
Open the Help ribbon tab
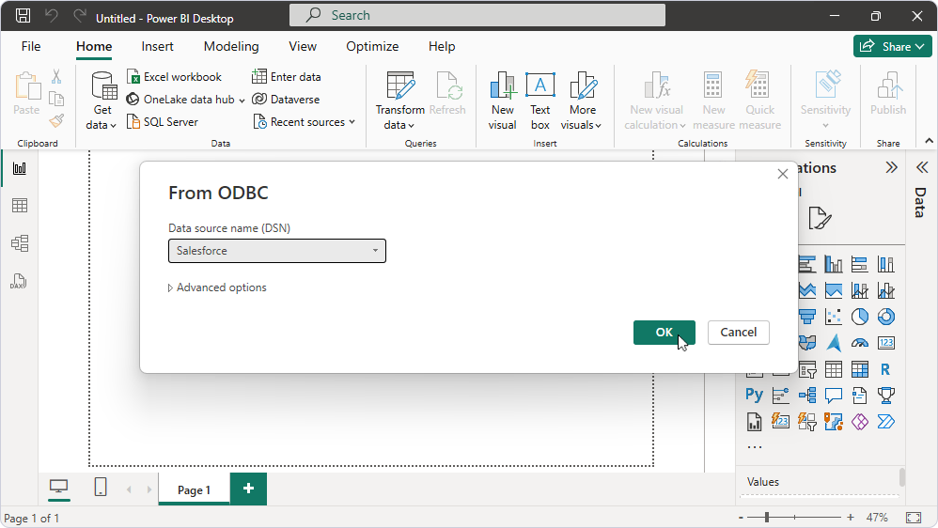442,47
